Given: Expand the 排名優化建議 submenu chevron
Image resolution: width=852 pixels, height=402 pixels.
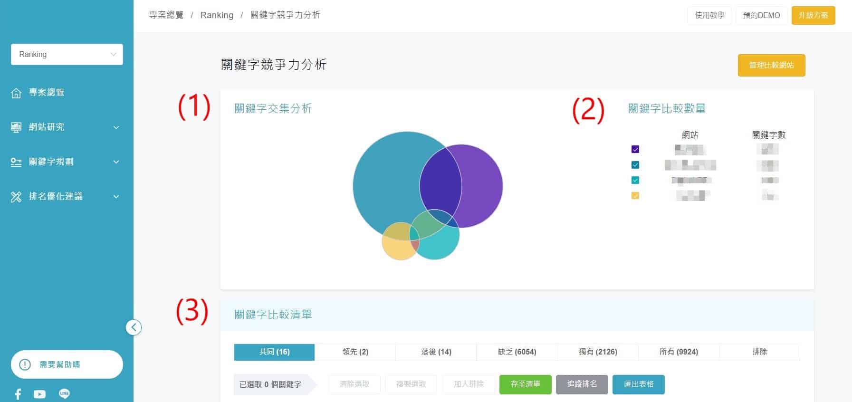Looking at the screenshot, I should [x=116, y=197].
